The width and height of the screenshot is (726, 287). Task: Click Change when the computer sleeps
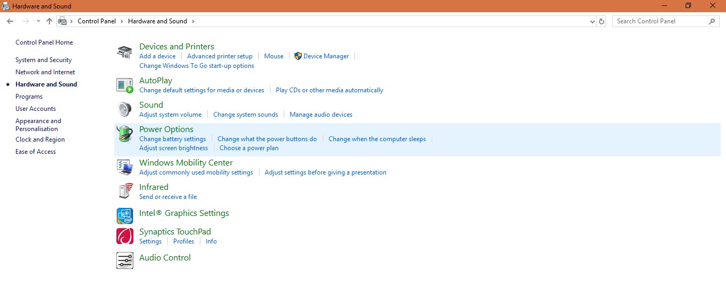click(x=377, y=139)
